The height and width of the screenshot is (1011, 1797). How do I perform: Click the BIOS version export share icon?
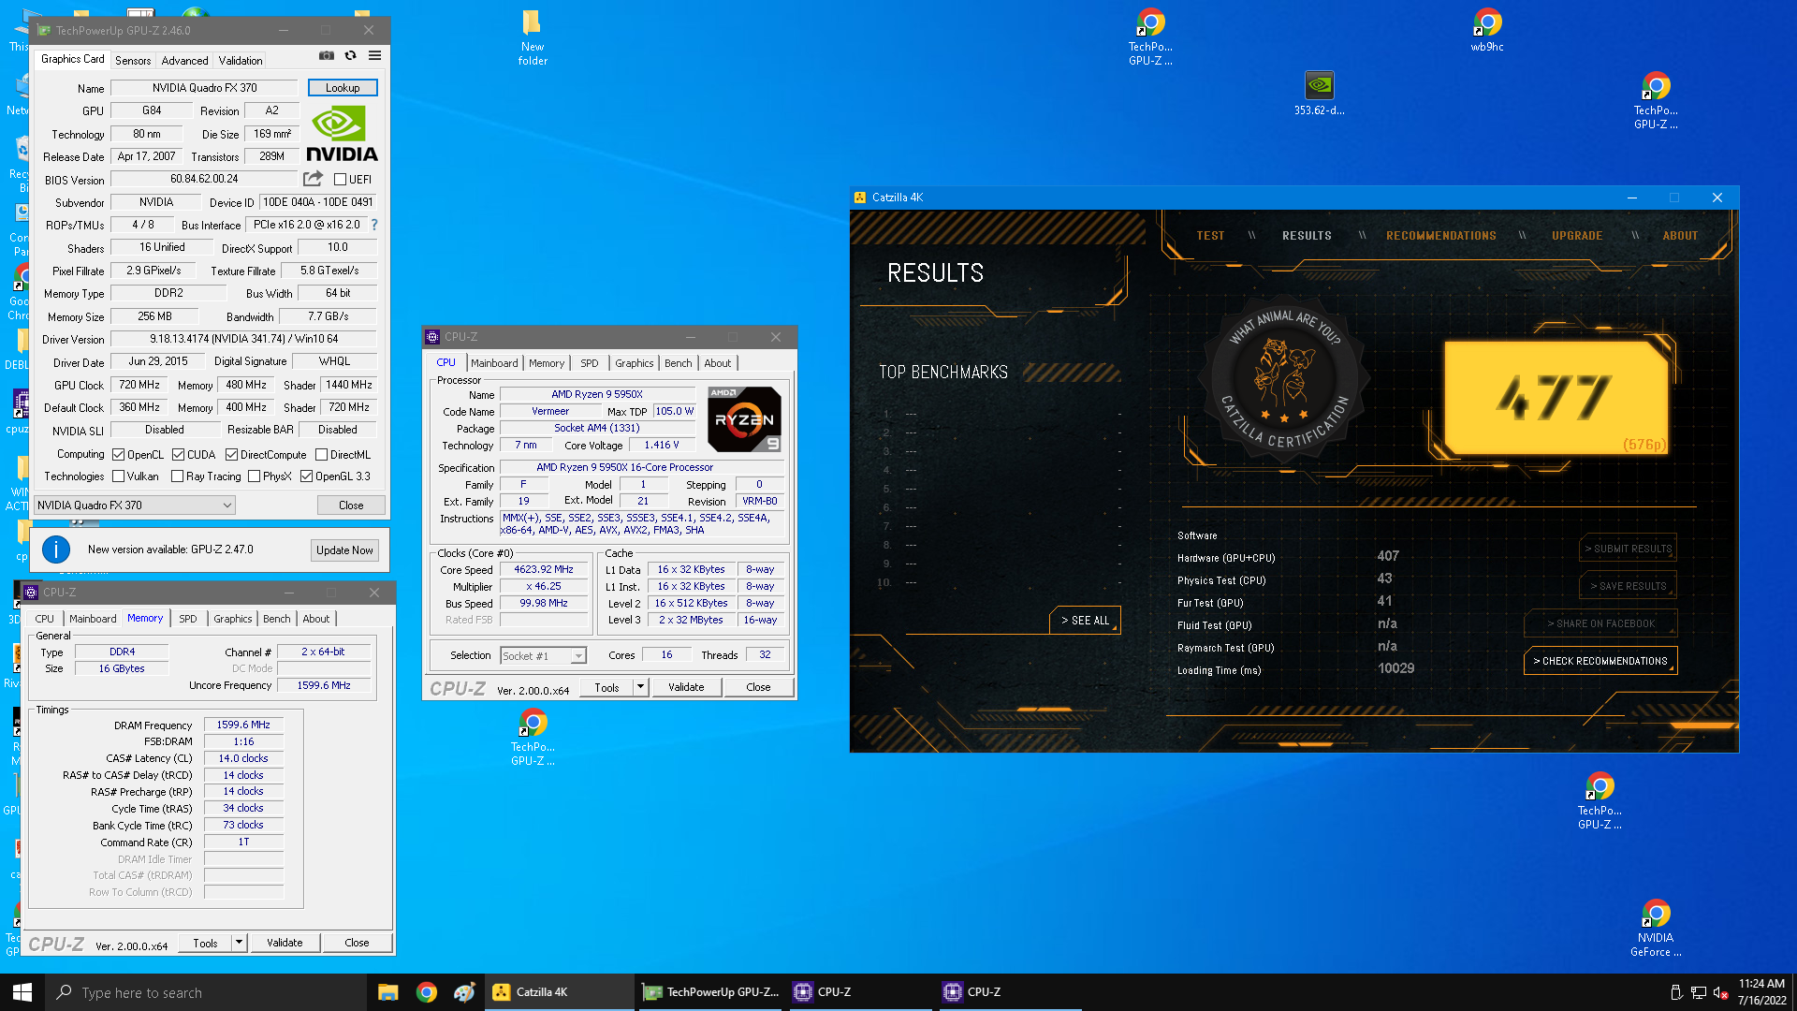(x=313, y=179)
